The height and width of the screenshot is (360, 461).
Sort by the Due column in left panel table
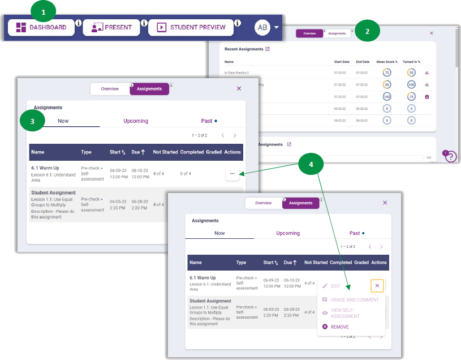(137, 152)
